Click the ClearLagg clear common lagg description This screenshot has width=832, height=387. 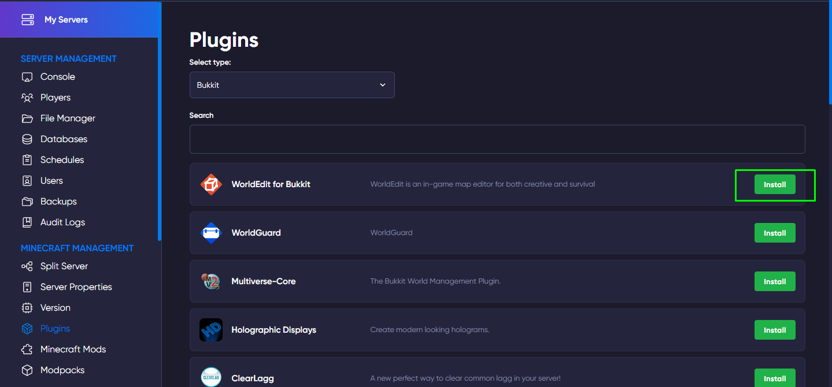coord(465,378)
